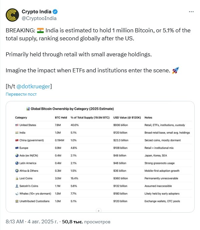Click the lock icon beside Lost Coins
The image size is (200, 230).
(x=17, y=178)
